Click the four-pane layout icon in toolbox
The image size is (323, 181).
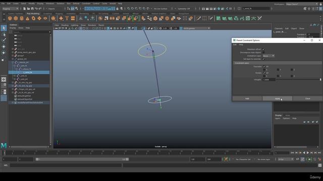[x=4, y=85]
